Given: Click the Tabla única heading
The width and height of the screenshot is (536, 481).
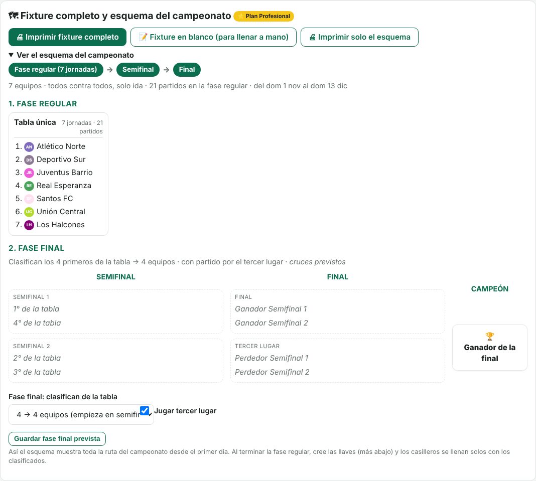Looking at the screenshot, I should 35,122.
